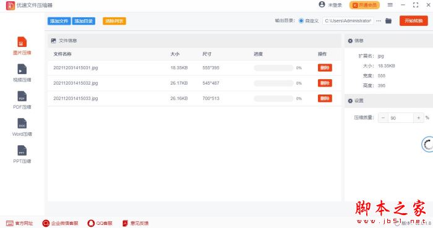Delete file 202112031415033.jpg
433x228 pixels.
click(x=325, y=98)
